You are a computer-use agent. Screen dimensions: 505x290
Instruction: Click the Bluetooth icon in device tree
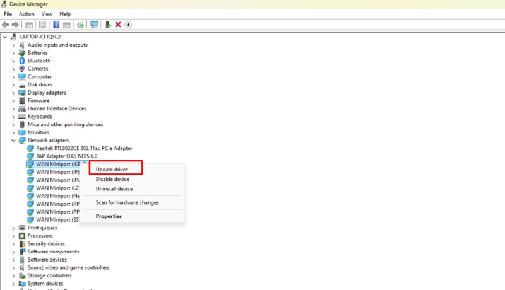click(x=22, y=61)
